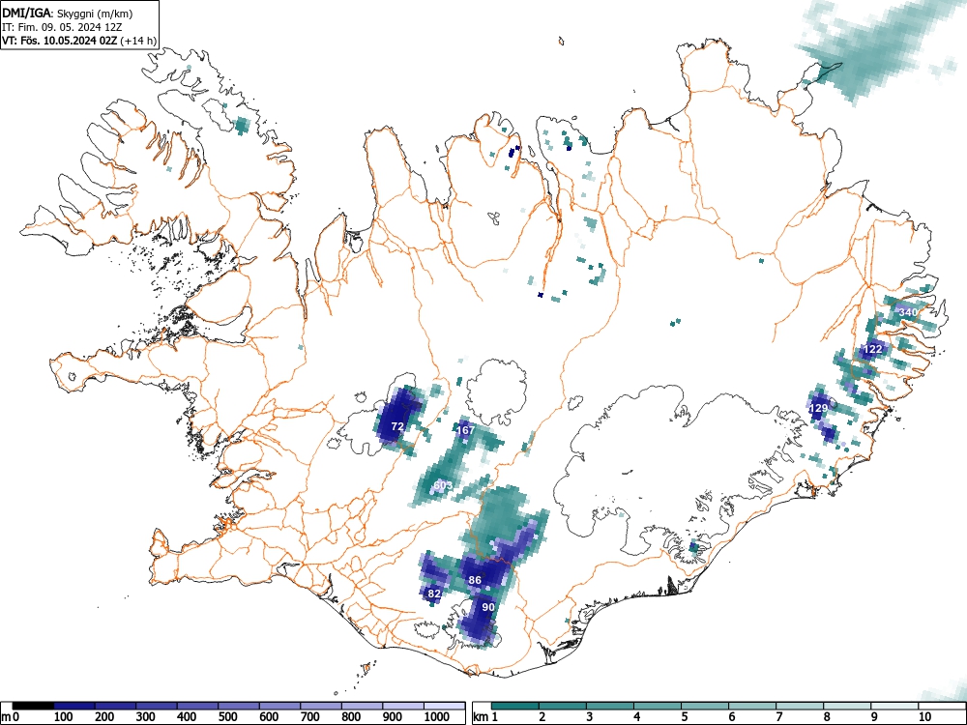The image size is (967, 725).
Task: Click the 4 label in km legend
Action: (x=636, y=717)
